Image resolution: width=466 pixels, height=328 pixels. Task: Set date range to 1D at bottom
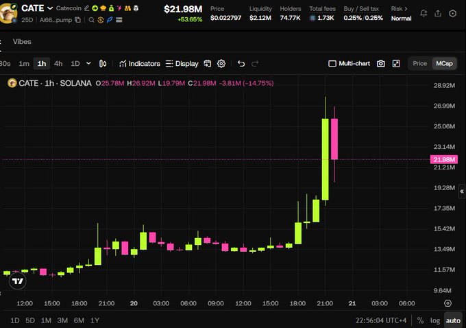pos(15,320)
